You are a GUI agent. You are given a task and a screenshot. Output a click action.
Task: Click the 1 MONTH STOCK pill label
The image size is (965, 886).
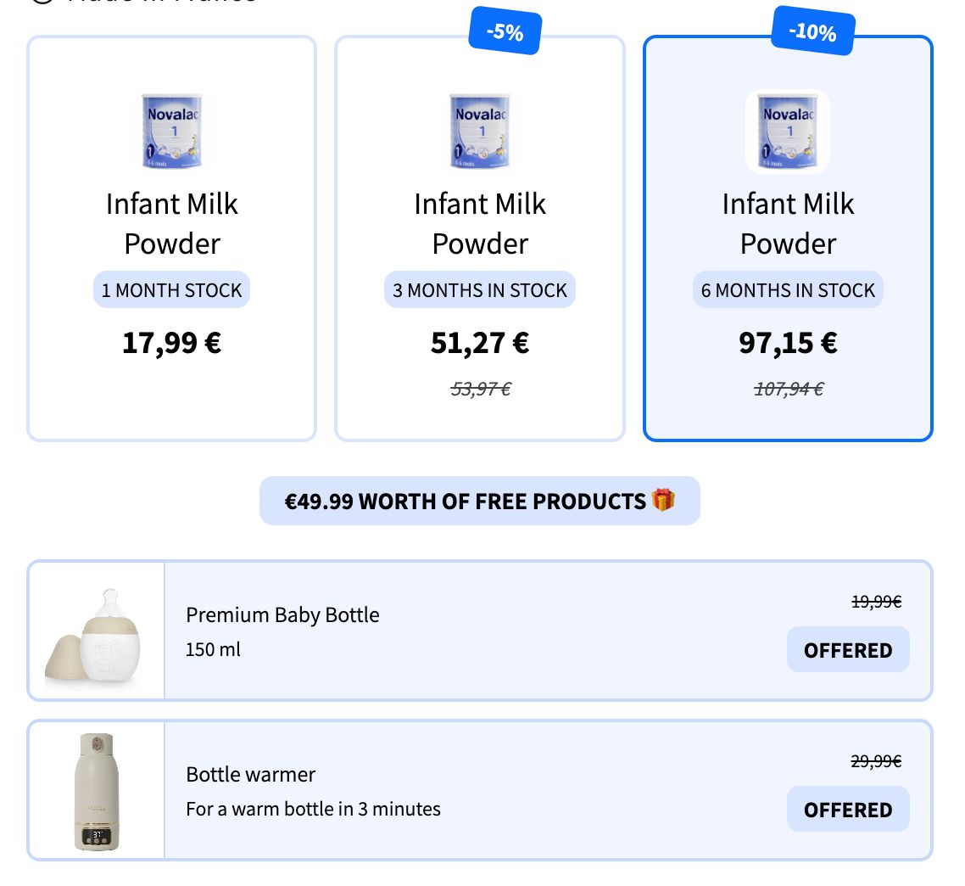coord(171,289)
